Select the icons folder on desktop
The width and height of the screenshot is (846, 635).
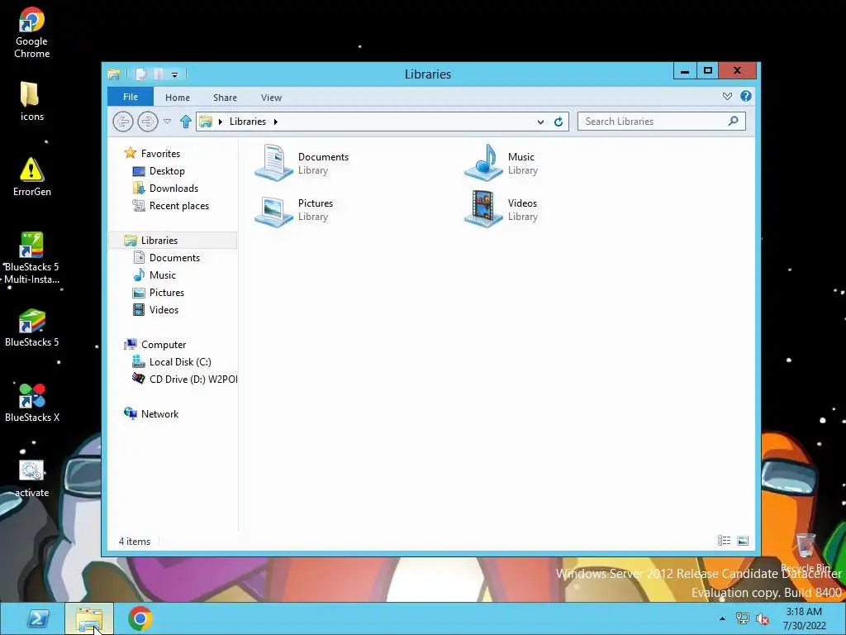pos(32,101)
